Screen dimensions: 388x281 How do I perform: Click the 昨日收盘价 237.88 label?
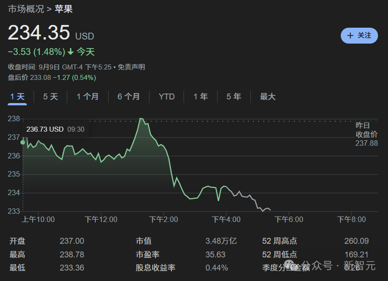(367, 134)
